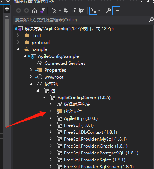The height and width of the screenshot is (169, 154).
Task: Expand the 内容文件 node
Action: [51, 111]
